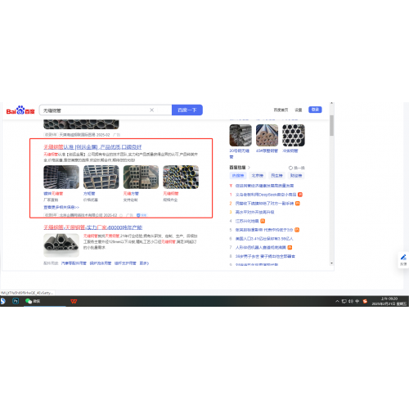The width and height of the screenshot is (409, 409).
Task: Open the stacked steel pipes thumbnail in the second result
Action: [x=61, y=245]
